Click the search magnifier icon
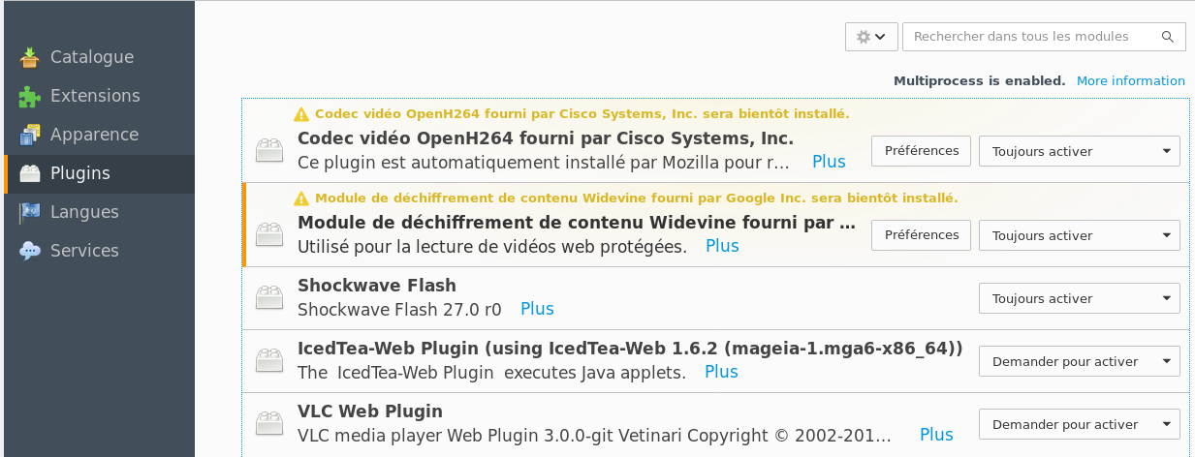The width and height of the screenshot is (1195, 457). pyautogui.click(x=1168, y=37)
